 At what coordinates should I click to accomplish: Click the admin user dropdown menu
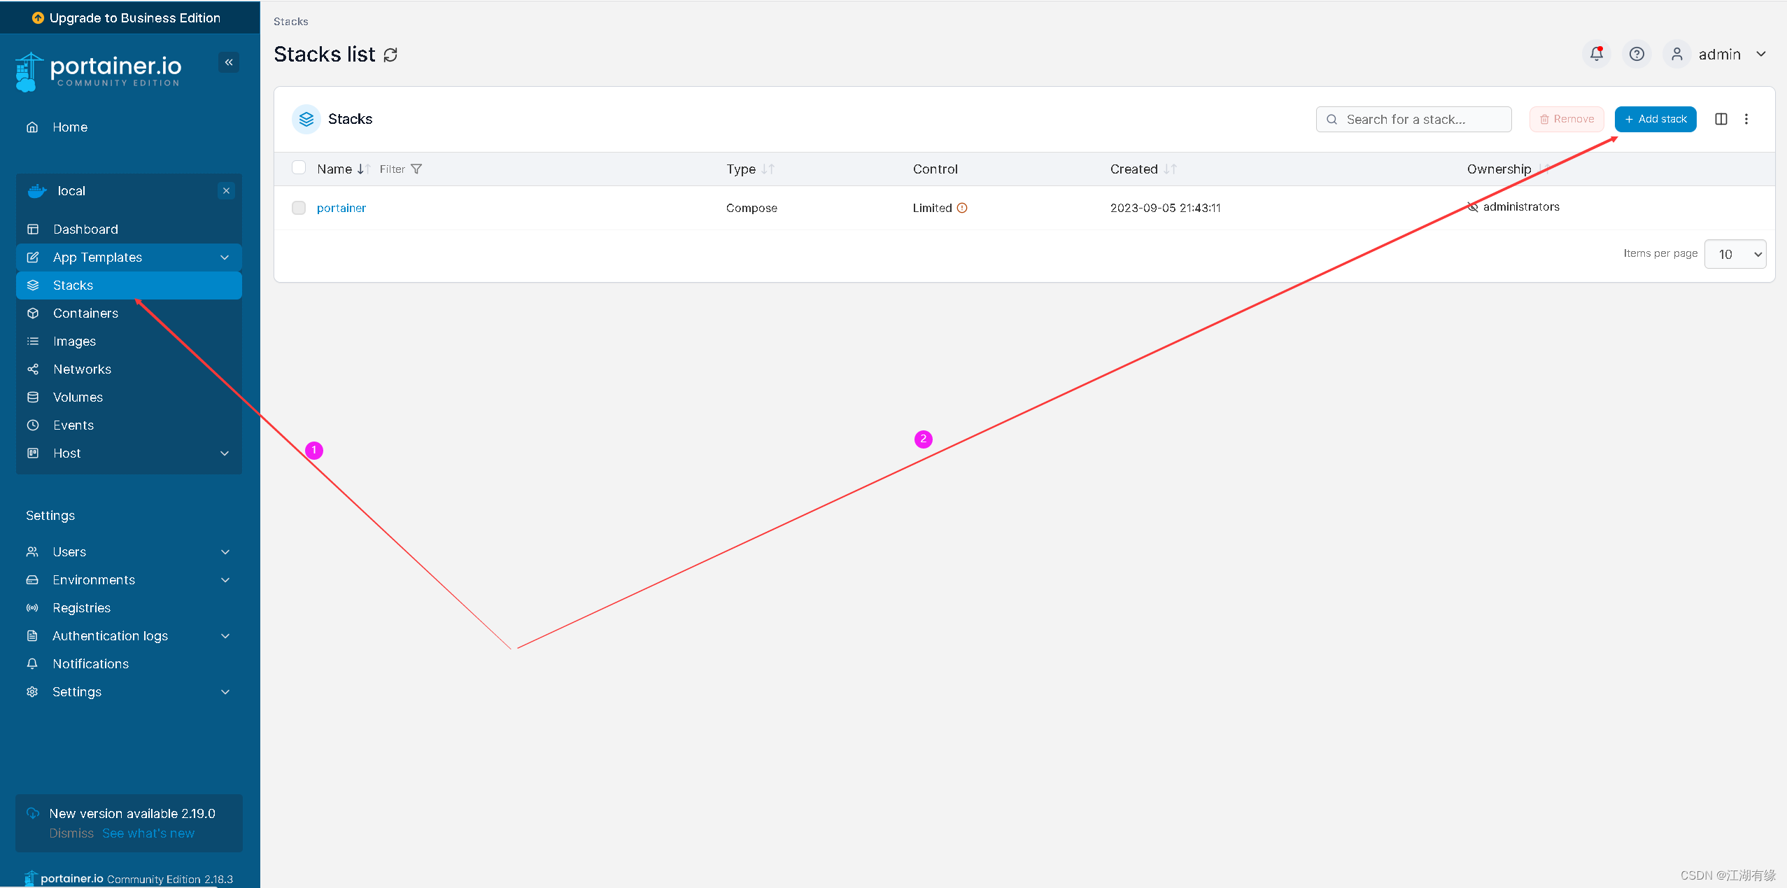tap(1718, 54)
